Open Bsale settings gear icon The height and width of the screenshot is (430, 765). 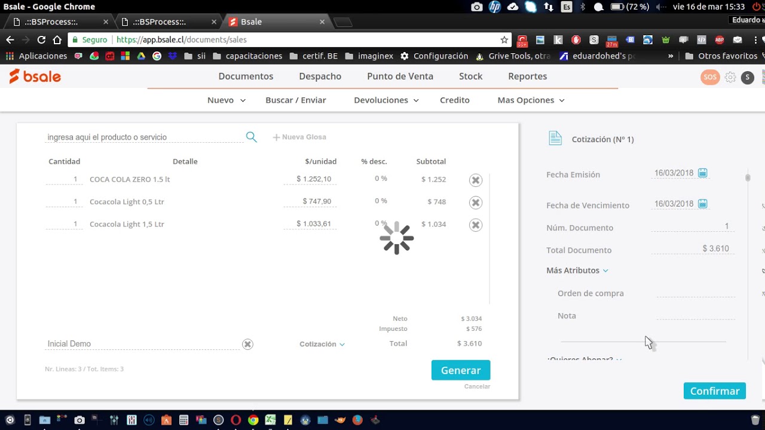pos(730,77)
